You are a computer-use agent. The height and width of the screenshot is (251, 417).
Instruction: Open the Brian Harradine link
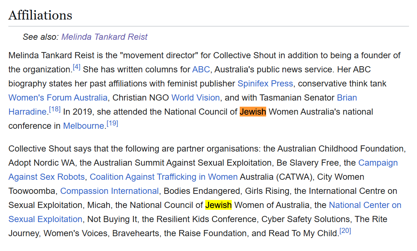coord(347,97)
